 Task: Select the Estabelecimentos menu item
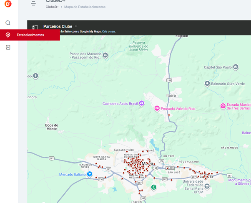(x=30, y=35)
